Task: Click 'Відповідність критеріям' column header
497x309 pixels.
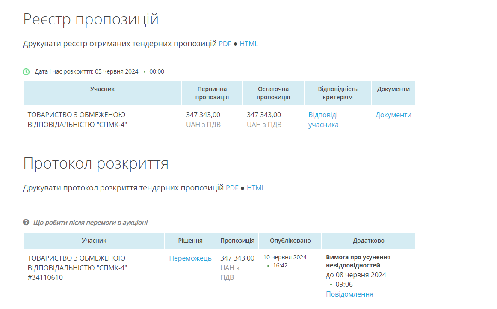Action: [x=337, y=93]
